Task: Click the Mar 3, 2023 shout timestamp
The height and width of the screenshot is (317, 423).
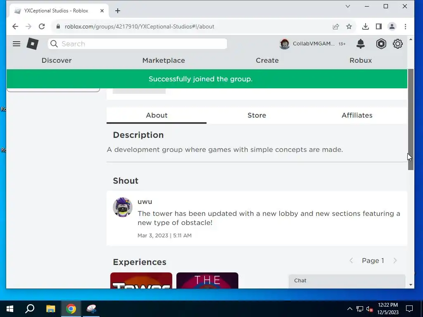Action: pos(164,236)
